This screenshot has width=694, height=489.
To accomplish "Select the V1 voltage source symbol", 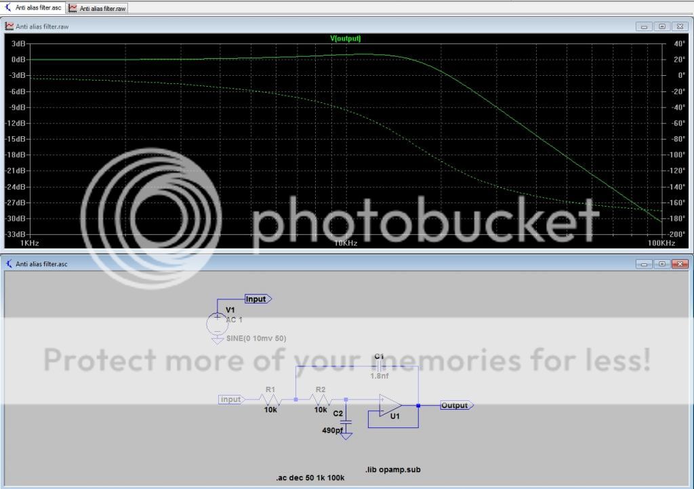I will click(x=218, y=322).
